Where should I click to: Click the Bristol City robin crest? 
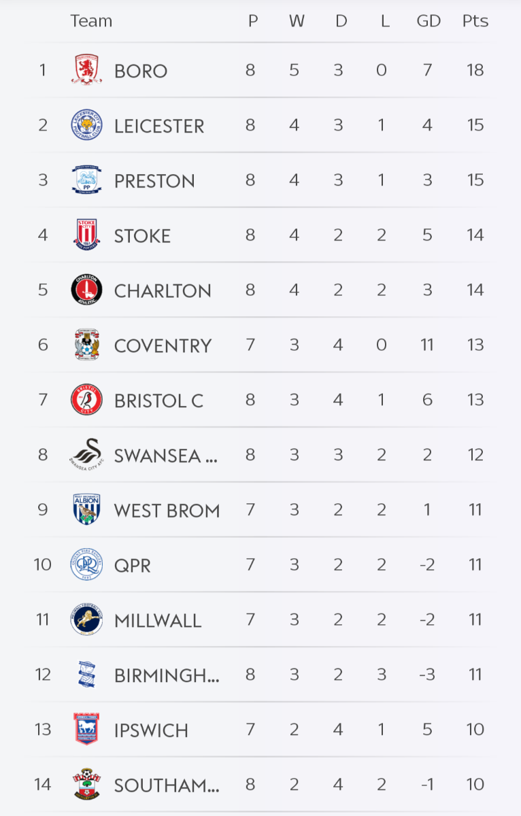pyautogui.click(x=87, y=400)
